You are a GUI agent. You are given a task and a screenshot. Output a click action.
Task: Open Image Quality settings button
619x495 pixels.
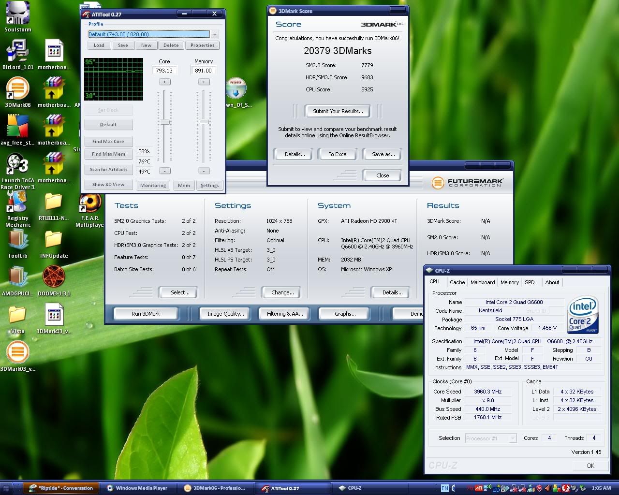[x=226, y=314]
